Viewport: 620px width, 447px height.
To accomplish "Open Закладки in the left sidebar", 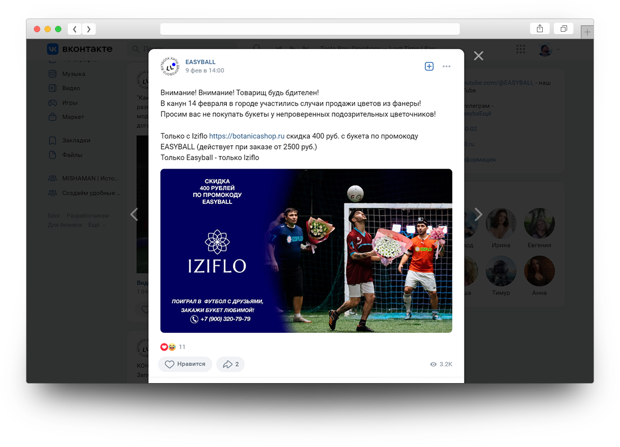I will click(76, 140).
